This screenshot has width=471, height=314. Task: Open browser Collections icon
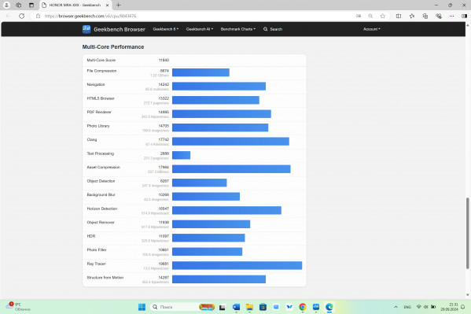[425, 16]
